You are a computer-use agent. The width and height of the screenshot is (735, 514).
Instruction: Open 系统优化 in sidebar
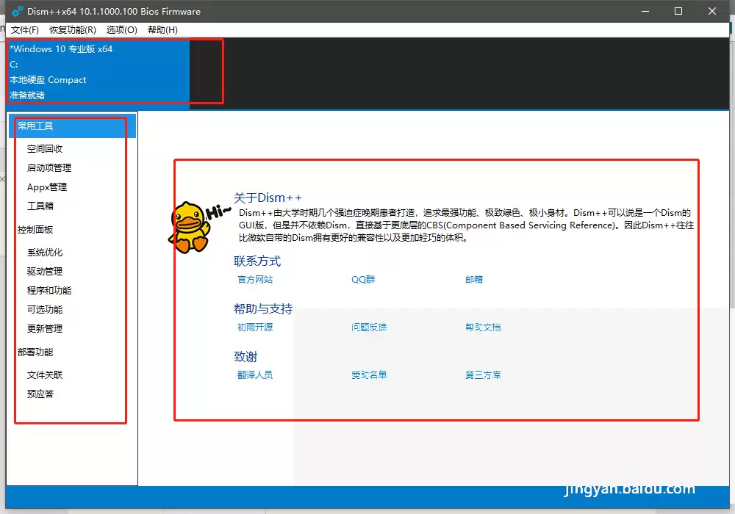tap(45, 253)
